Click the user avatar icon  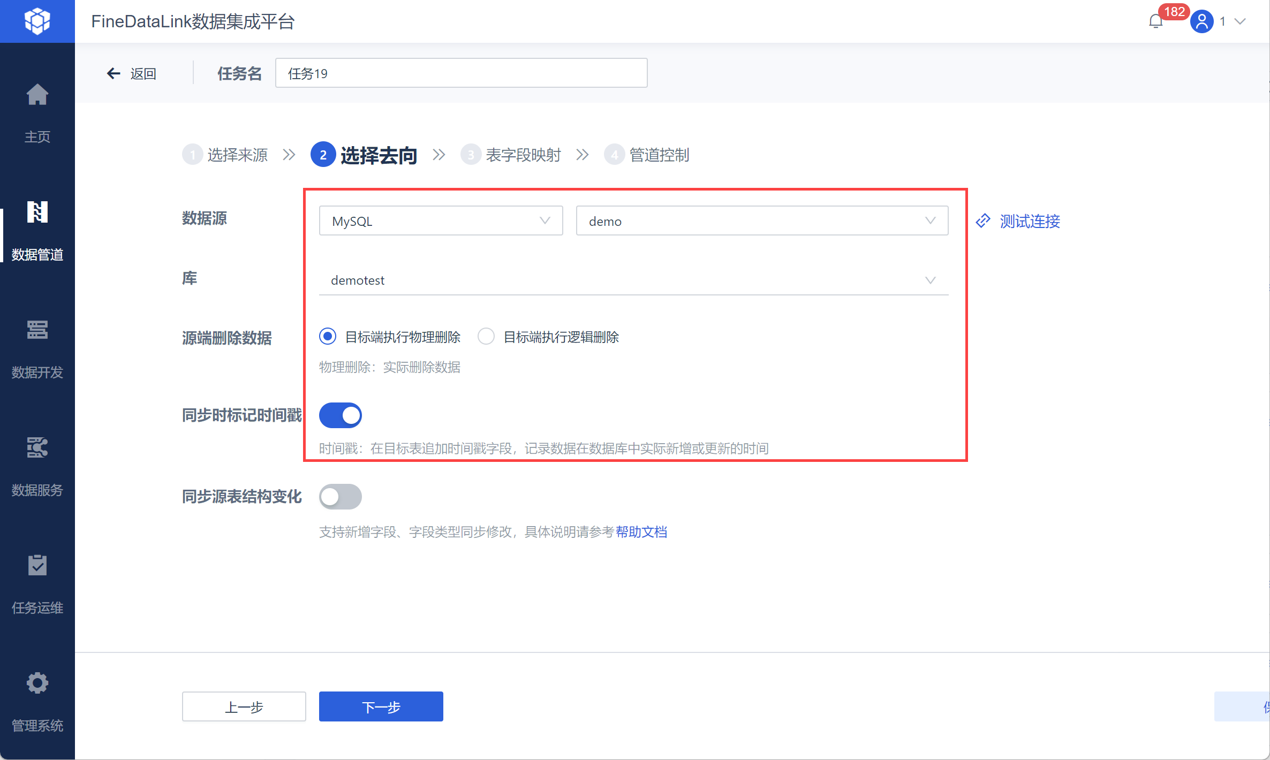pyautogui.click(x=1201, y=21)
